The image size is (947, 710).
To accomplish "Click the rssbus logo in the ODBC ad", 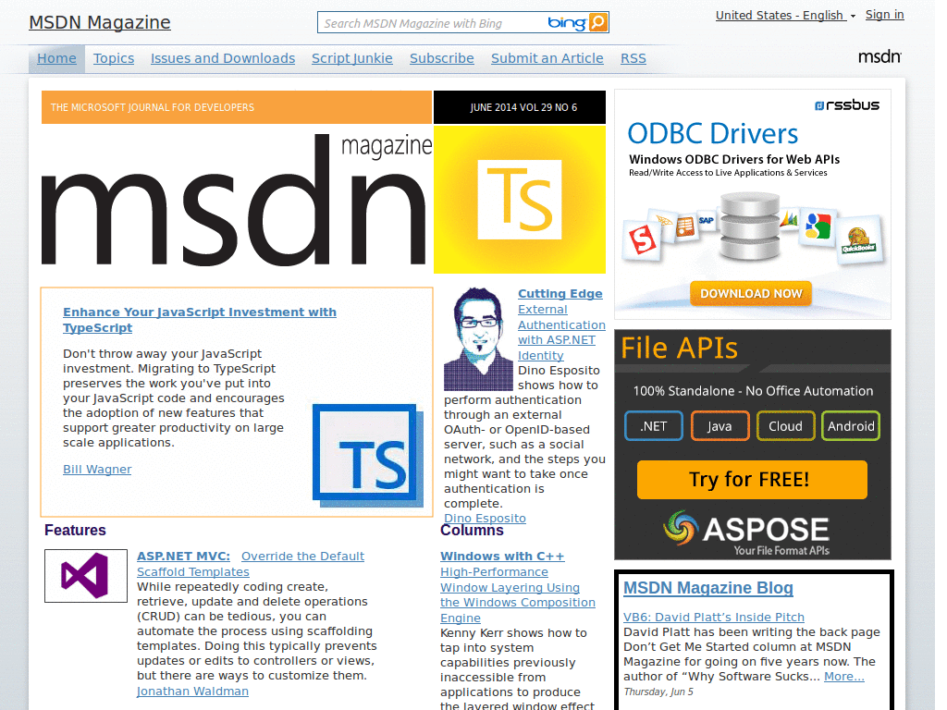I will (845, 105).
